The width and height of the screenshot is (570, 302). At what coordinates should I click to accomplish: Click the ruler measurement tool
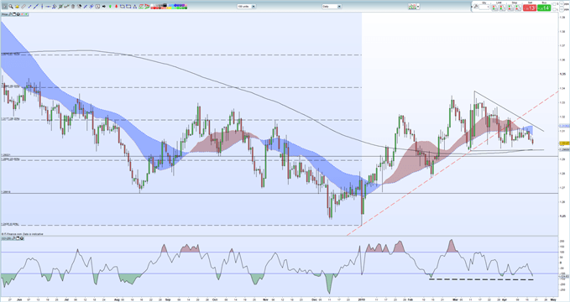pos(24,6)
